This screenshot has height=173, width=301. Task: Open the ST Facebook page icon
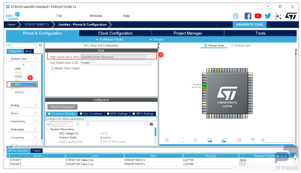[x=248, y=16]
